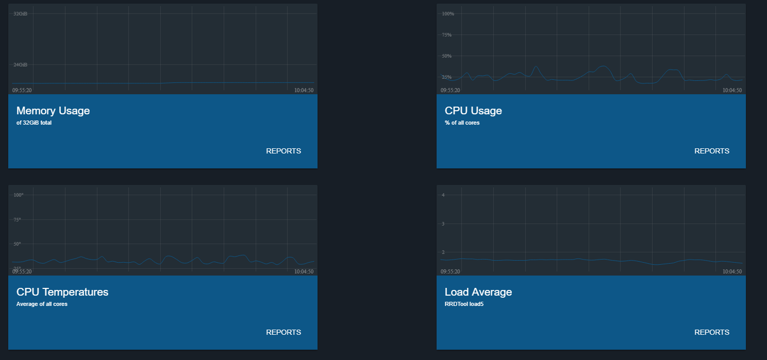Open REPORTS for Memory Usage
The width and height of the screenshot is (767, 360).
pos(284,151)
